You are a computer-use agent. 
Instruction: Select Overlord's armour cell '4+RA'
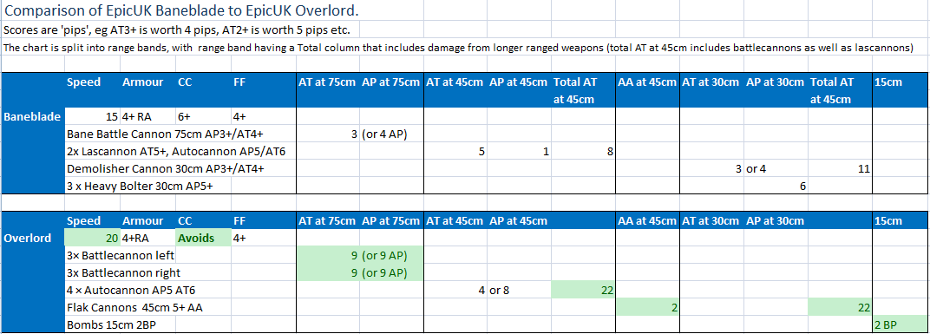tap(147, 239)
